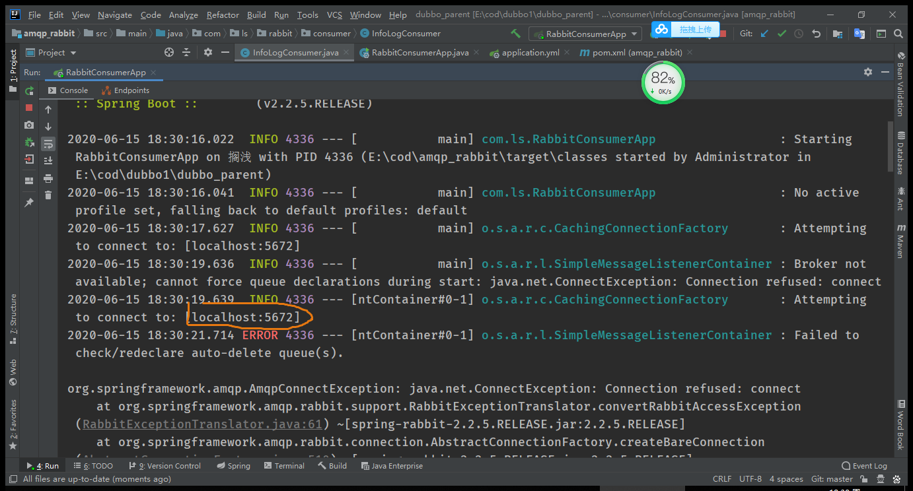Open Git branch master in status bar
Viewport: 913px width, 491px height.
click(x=832, y=479)
